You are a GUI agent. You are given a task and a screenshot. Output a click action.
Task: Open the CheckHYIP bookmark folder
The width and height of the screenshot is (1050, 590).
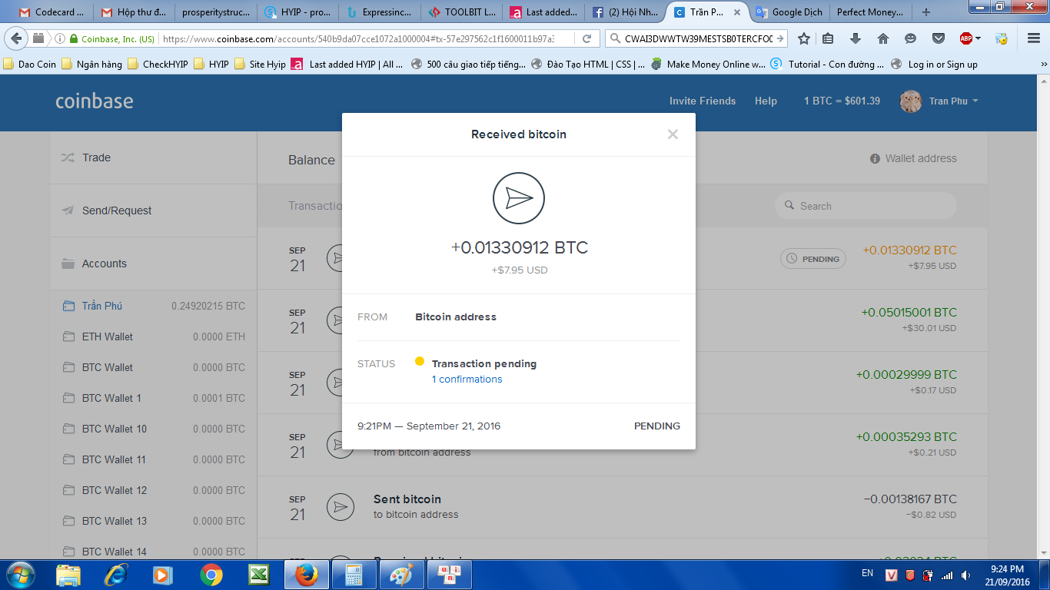point(158,65)
